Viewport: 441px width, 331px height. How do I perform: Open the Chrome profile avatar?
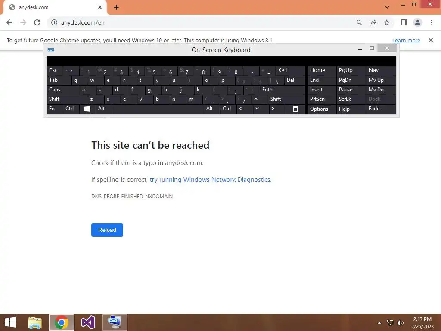tap(418, 22)
